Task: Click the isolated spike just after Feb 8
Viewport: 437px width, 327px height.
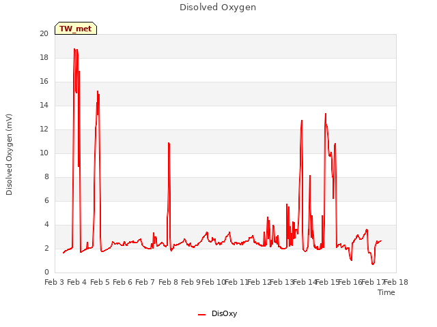Action: tap(169, 143)
